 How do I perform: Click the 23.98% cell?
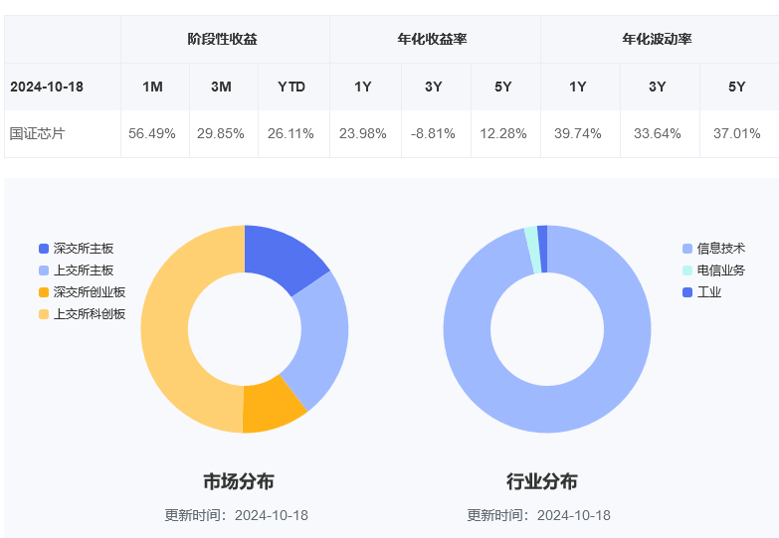pyautogui.click(x=363, y=133)
